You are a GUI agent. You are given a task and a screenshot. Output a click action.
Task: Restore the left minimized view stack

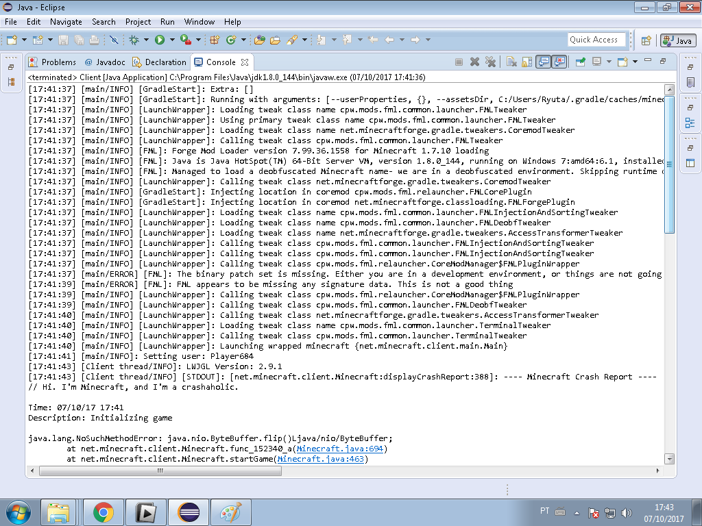[x=11, y=67]
